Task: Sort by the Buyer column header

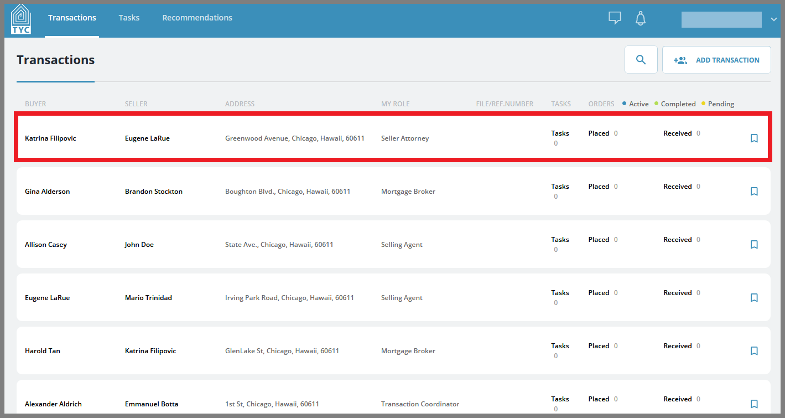Action: point(35,104)
